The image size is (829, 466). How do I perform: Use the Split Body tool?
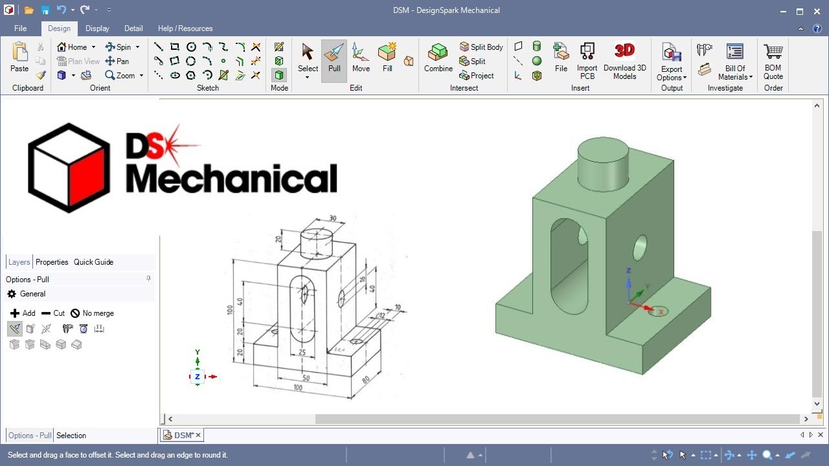point(481,47)
